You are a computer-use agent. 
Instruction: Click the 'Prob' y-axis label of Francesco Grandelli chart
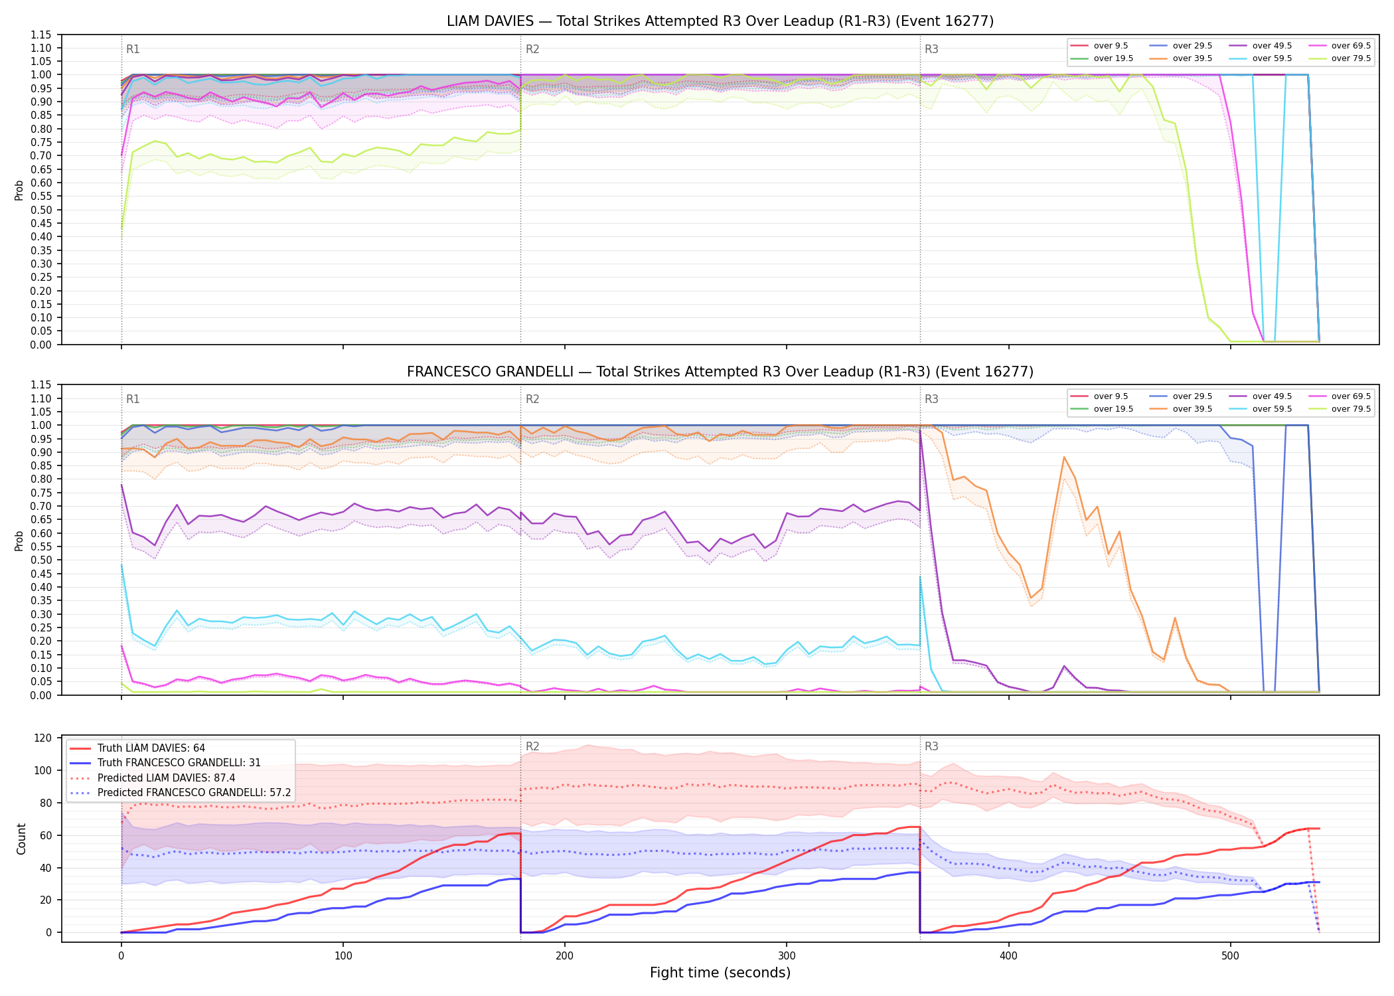click(19, 540)
